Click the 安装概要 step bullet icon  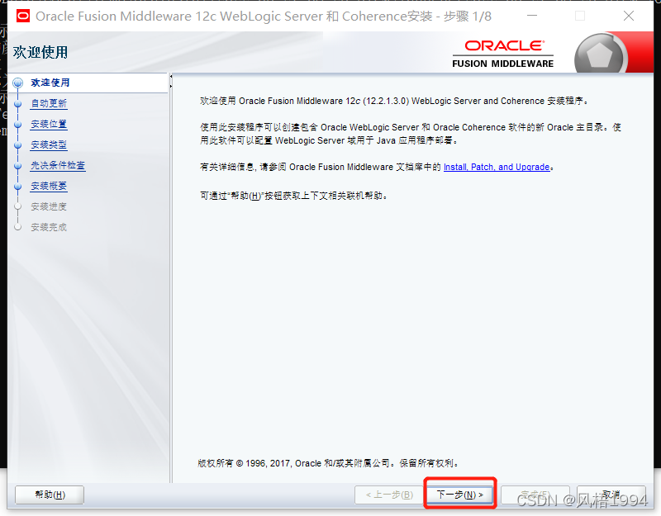point(17,187)
